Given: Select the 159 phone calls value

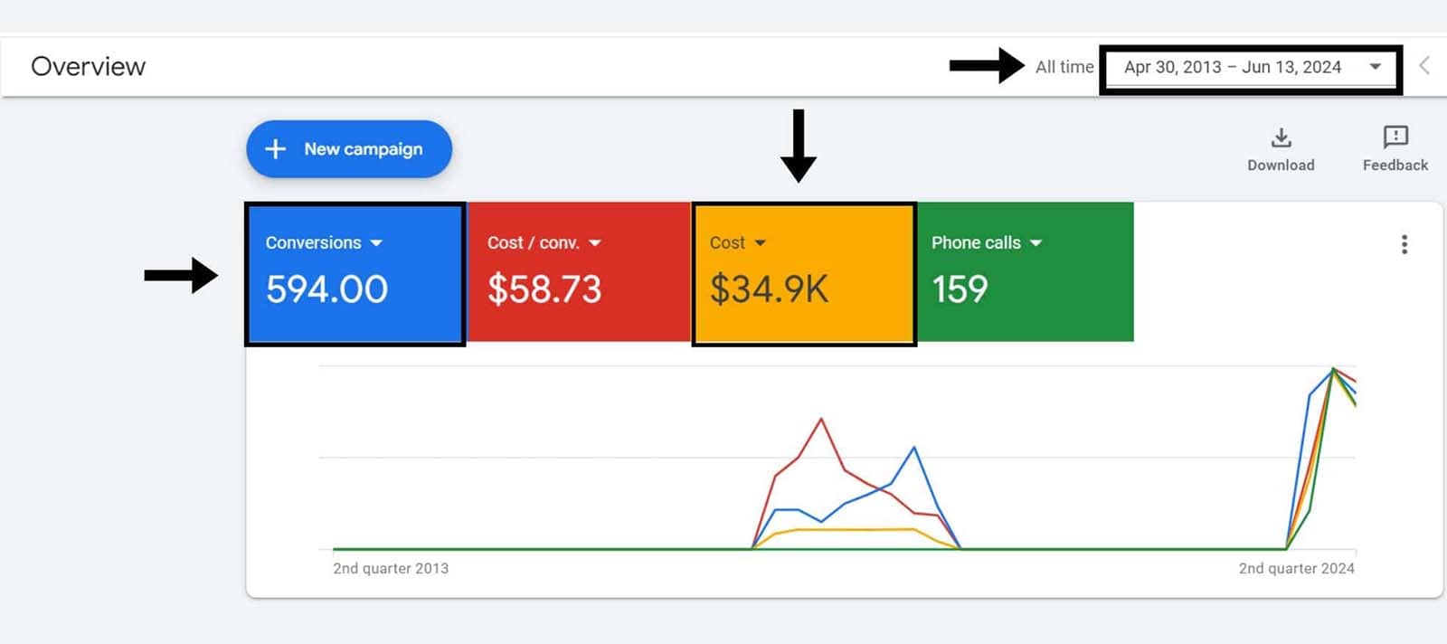Looking at the screenshot, I should [x=960, y=289].
